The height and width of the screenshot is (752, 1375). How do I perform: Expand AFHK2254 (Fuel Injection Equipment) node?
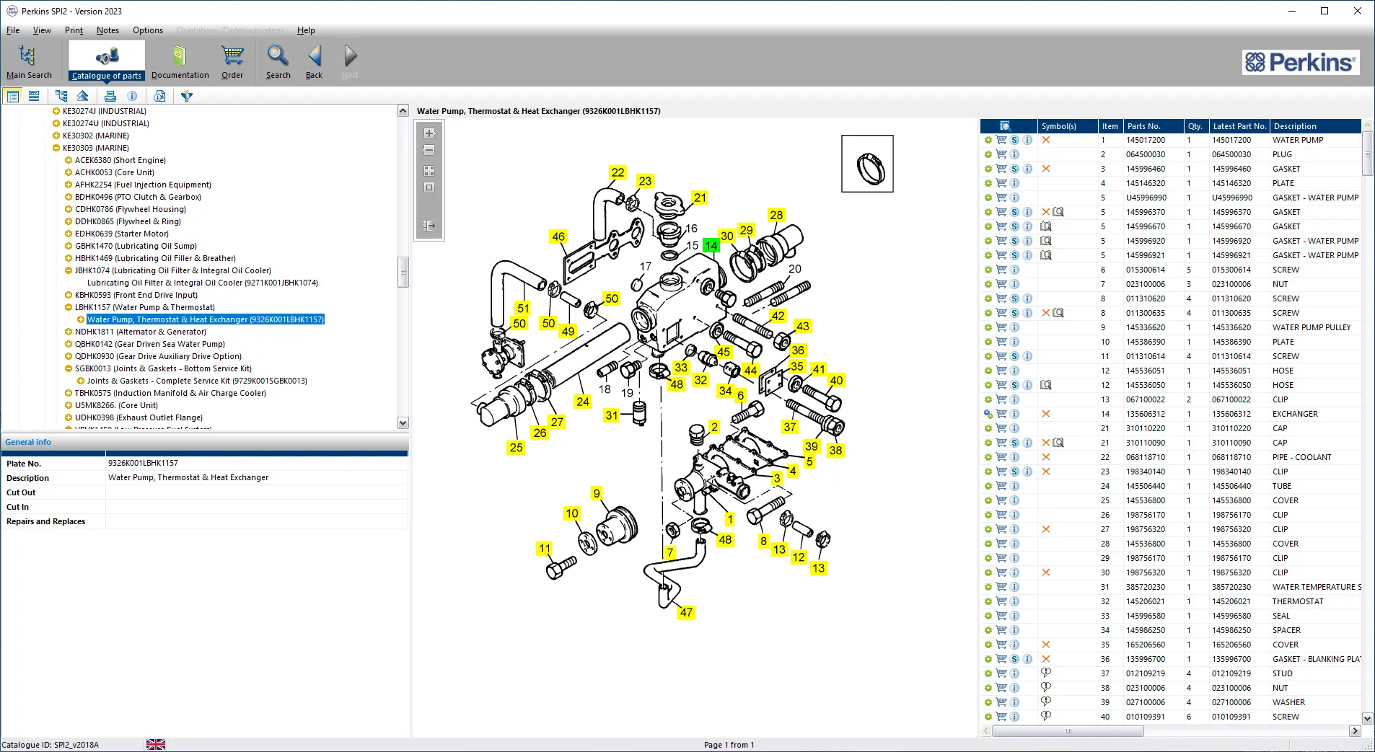point(69,185)
